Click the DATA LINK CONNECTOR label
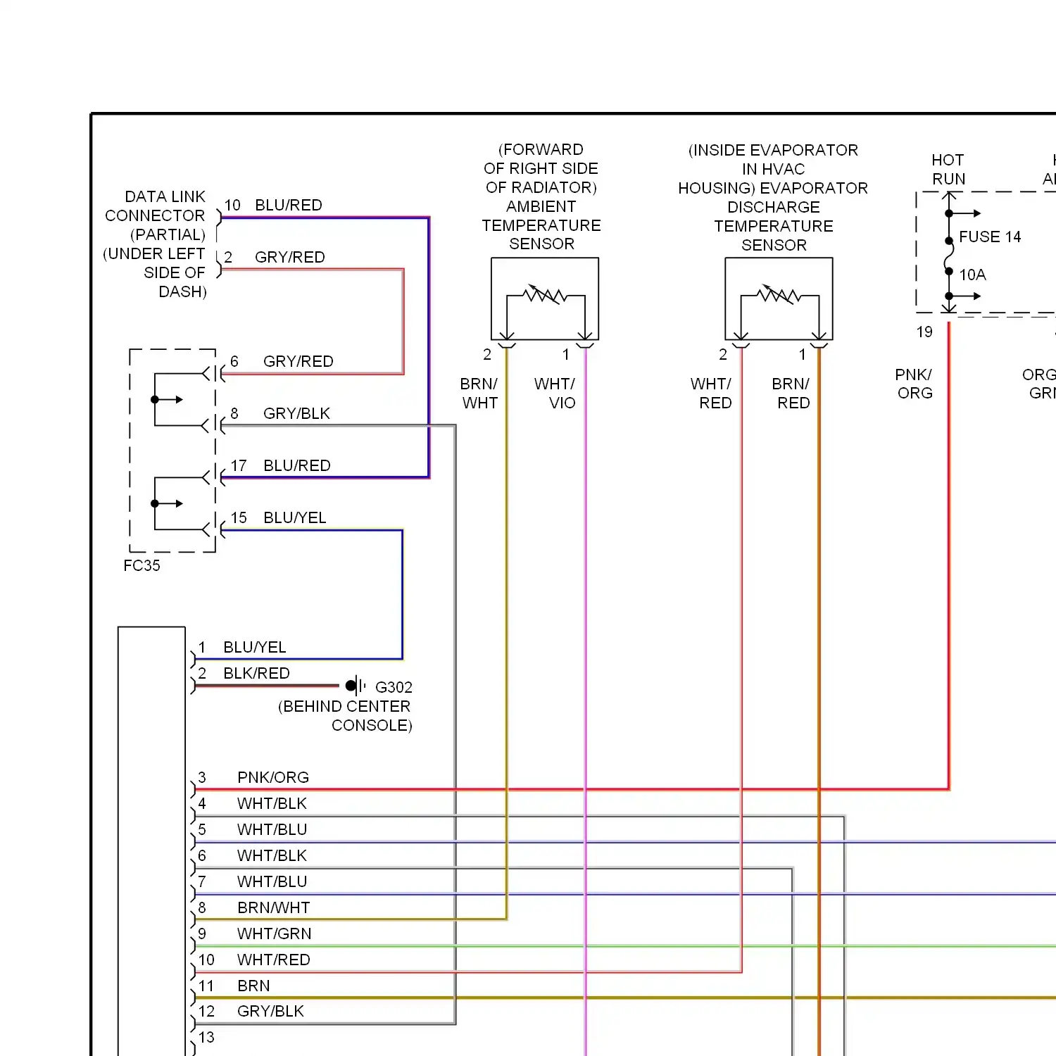This screenshot has height=1056, width=1056. [155, 244]
